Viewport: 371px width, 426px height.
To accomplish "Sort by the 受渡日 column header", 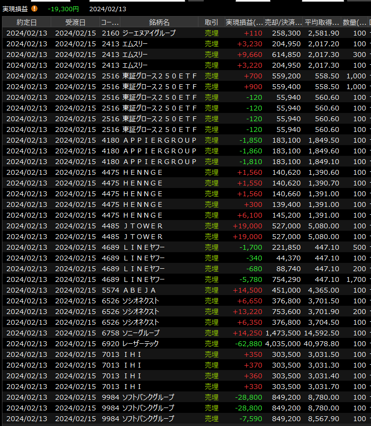I will coord(75,22).
